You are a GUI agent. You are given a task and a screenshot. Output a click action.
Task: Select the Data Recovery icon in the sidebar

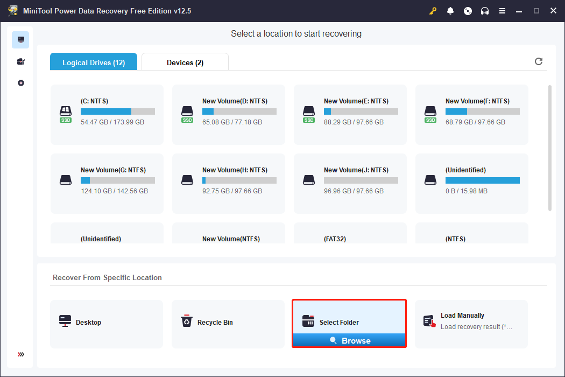[x=20, y=39]
